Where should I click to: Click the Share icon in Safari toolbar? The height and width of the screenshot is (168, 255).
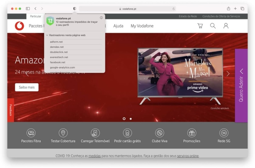tap(228, 8)
